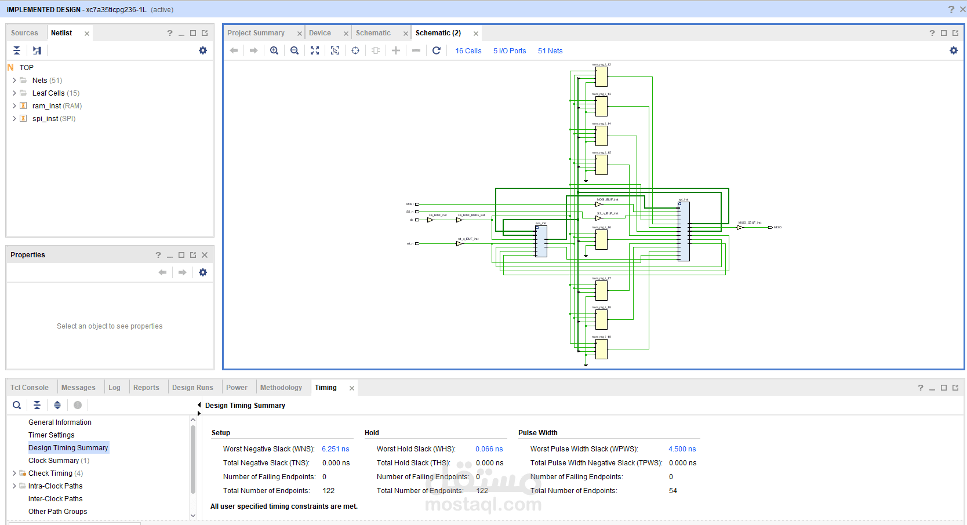
Task: Click the timing tree vertical scrollbar
Action: [x=193, y=459]
